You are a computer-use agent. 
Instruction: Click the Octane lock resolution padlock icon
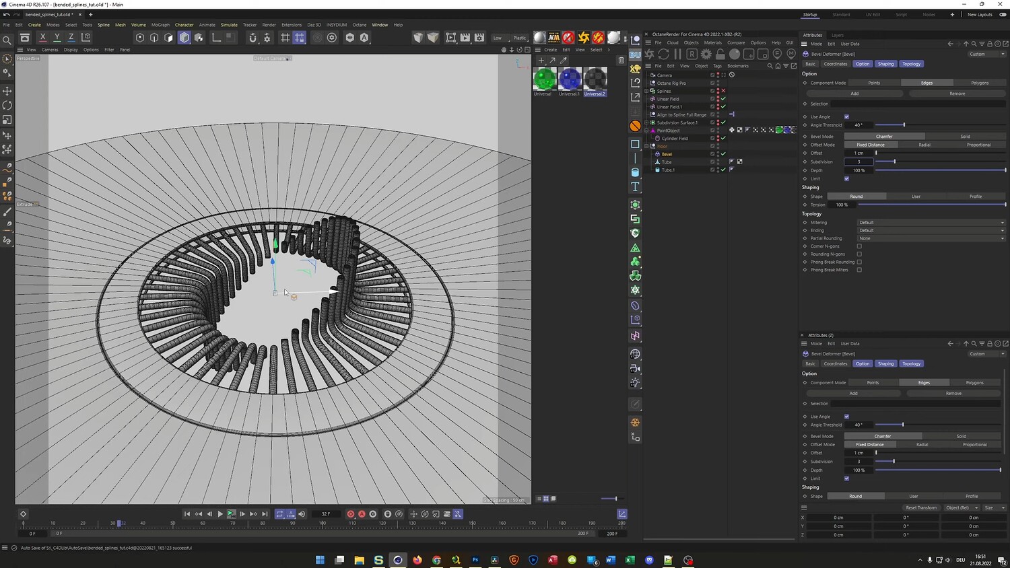[x=720, y=54]
